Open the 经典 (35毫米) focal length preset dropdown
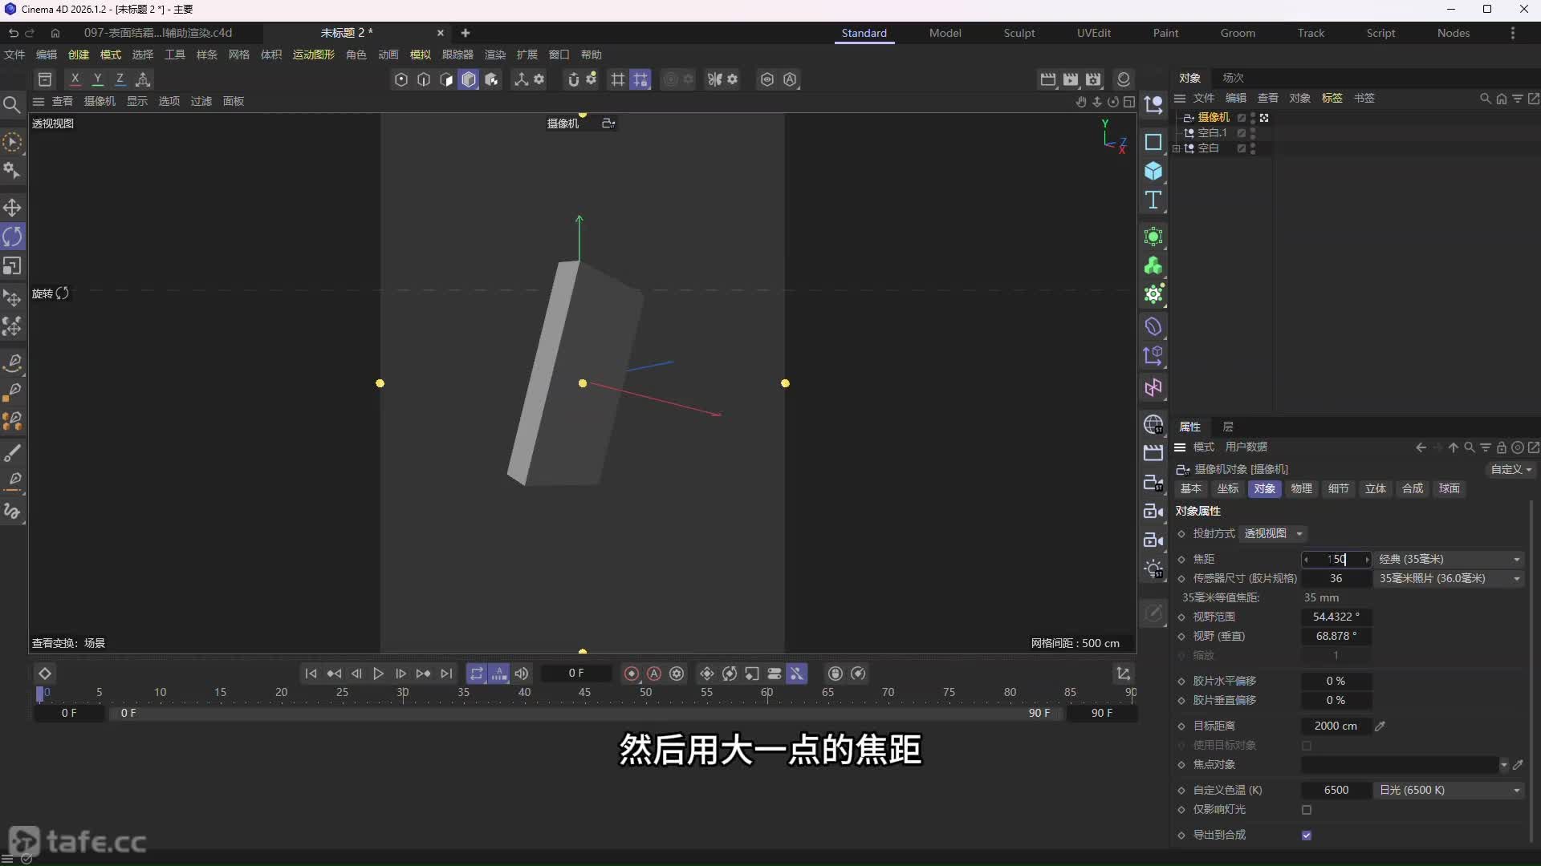The width and height of the screenshot is (1541, 866). pos(1449,560)
